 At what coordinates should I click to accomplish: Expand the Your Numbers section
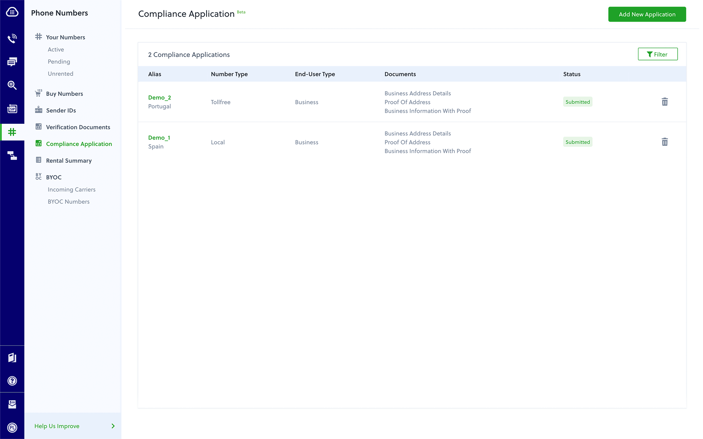coord(66,37)
